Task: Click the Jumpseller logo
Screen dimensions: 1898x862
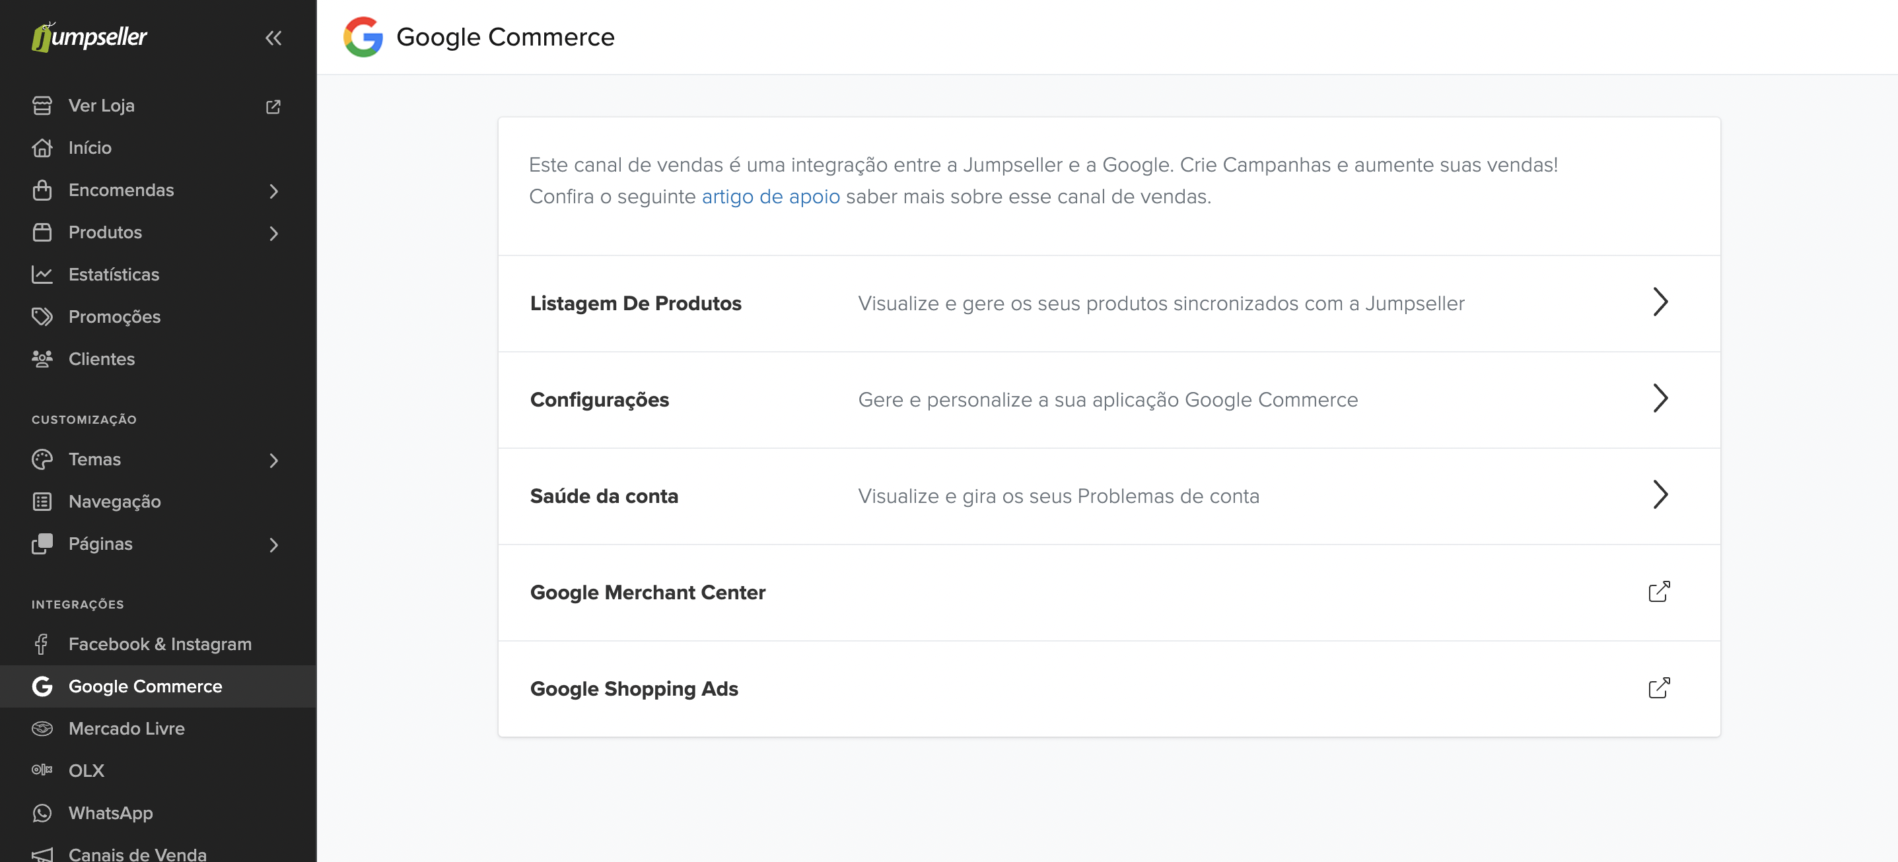Action: [x=90, y=37]
